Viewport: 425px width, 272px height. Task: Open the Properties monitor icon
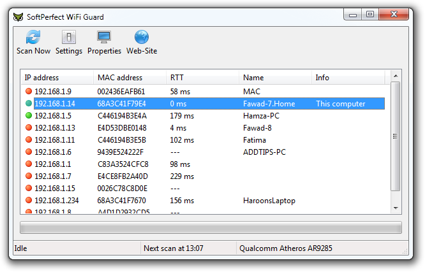[x=104, y=37]
